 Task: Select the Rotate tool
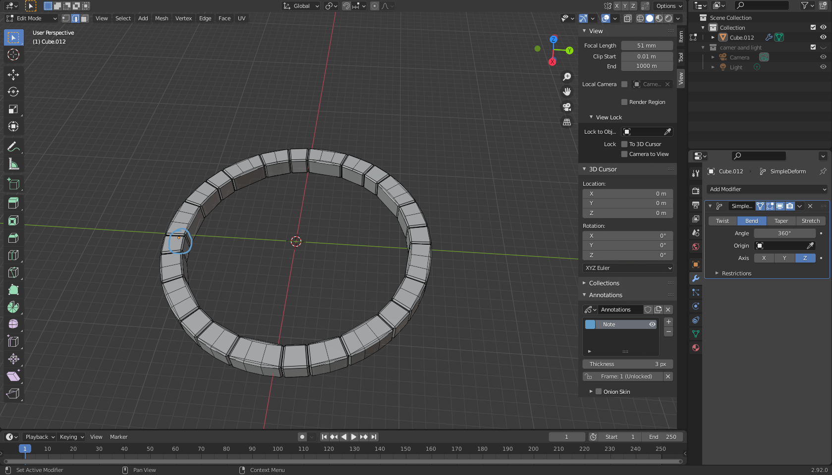[13, 92]
